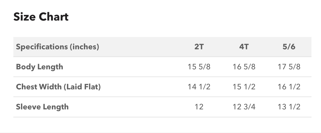Click the 12 3/4 sleeve length value
321x133 pixels.
(x=244, y=107)
